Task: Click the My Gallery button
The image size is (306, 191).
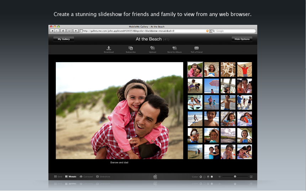Action: (x=64, y=39)
